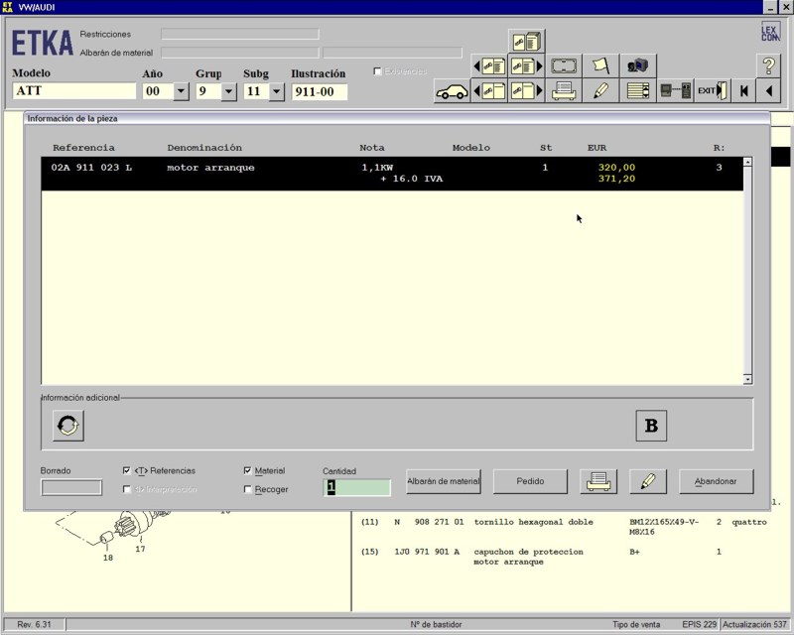
Task: Click the Cantidad quantity field
Action: pyautogui.click(x=357, y=487)
